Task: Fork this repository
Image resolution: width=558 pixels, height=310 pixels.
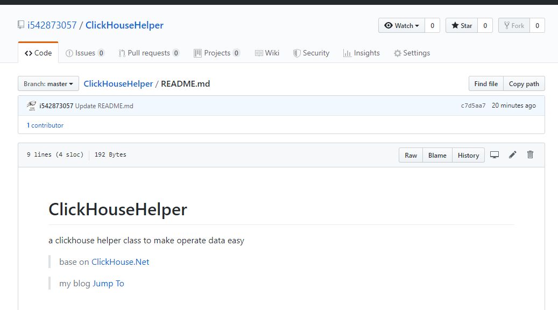Action: point(513,25)
